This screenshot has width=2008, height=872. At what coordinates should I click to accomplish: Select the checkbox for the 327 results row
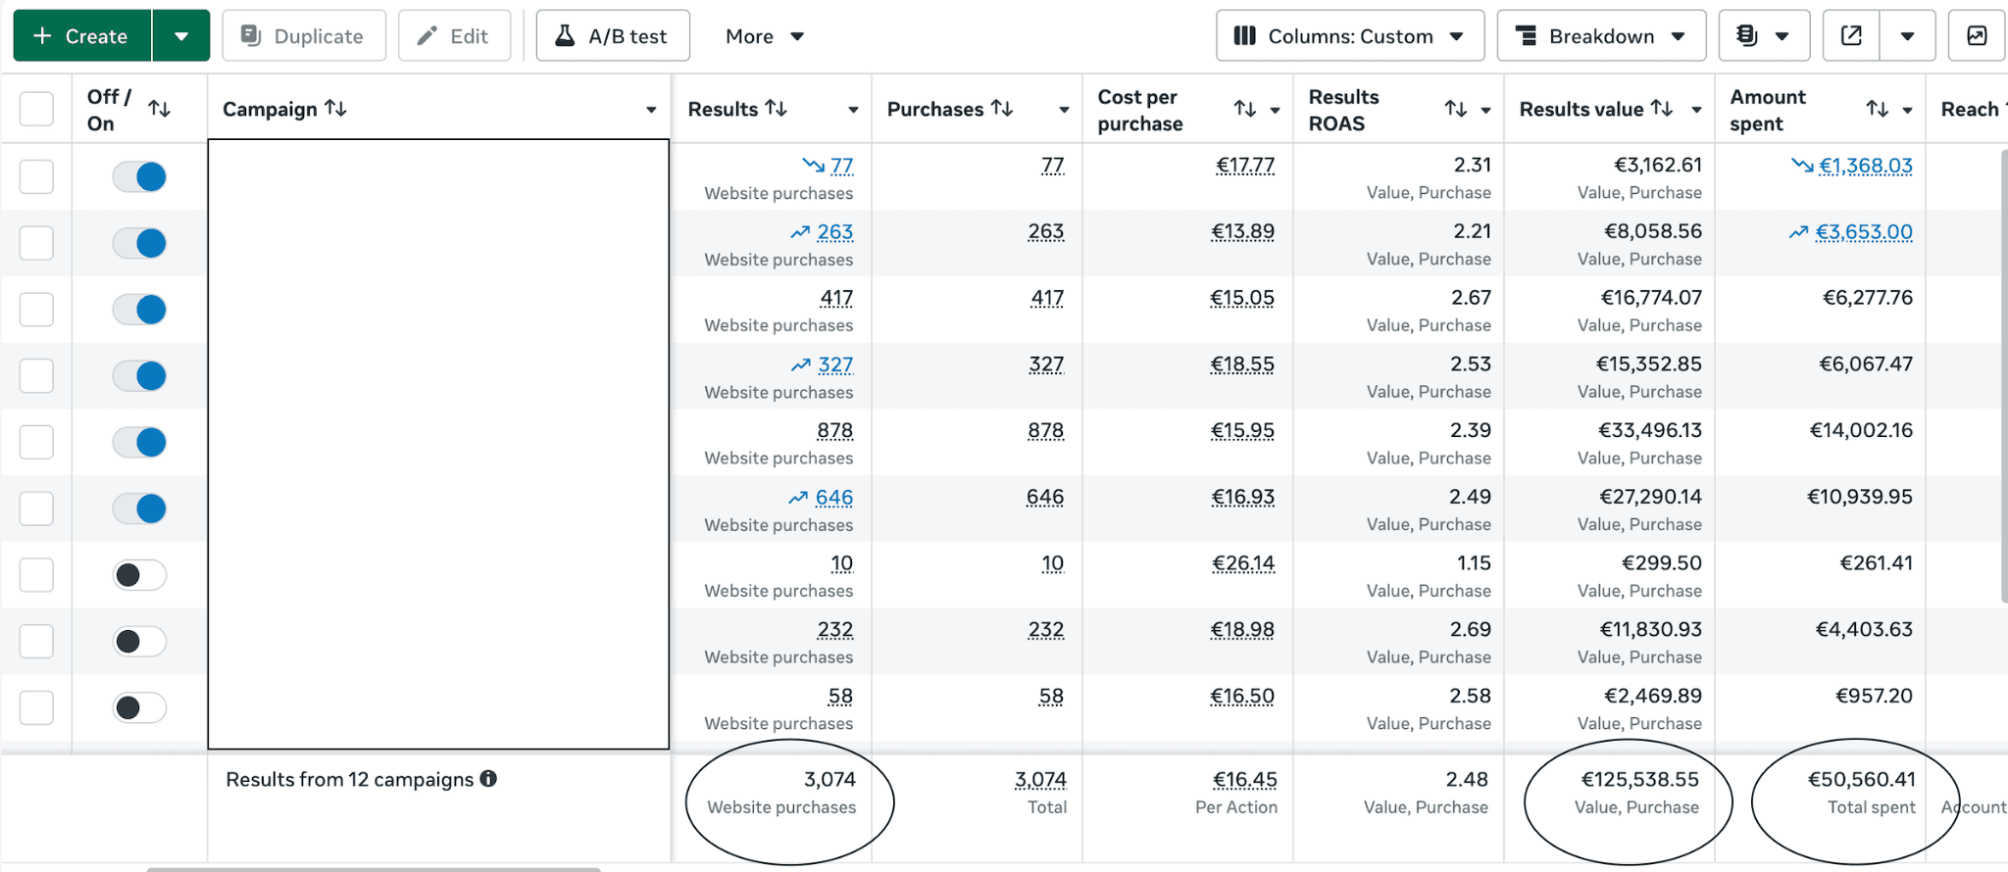pos(36,376)
